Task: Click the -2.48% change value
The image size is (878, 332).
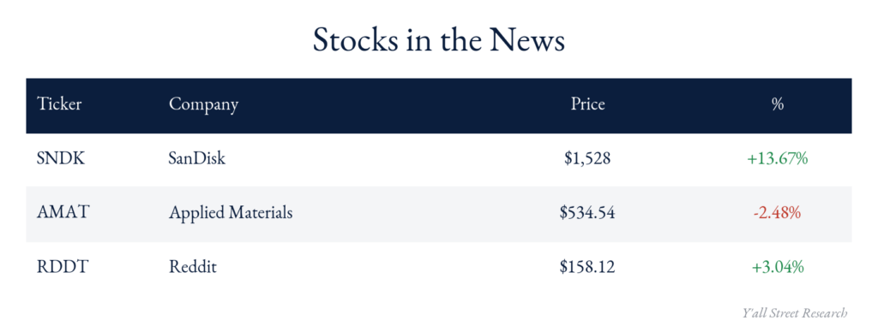Action: 777,213
